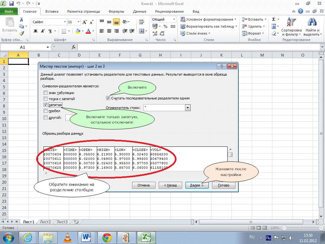The image size is (325, 244).
Task: Apply percent number format
Action: [x=165, y=26]
